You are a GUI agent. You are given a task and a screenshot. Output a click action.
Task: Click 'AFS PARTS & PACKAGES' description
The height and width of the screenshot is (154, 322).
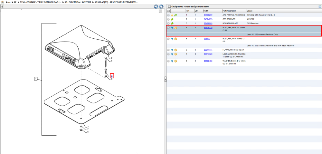pos(234,15)
